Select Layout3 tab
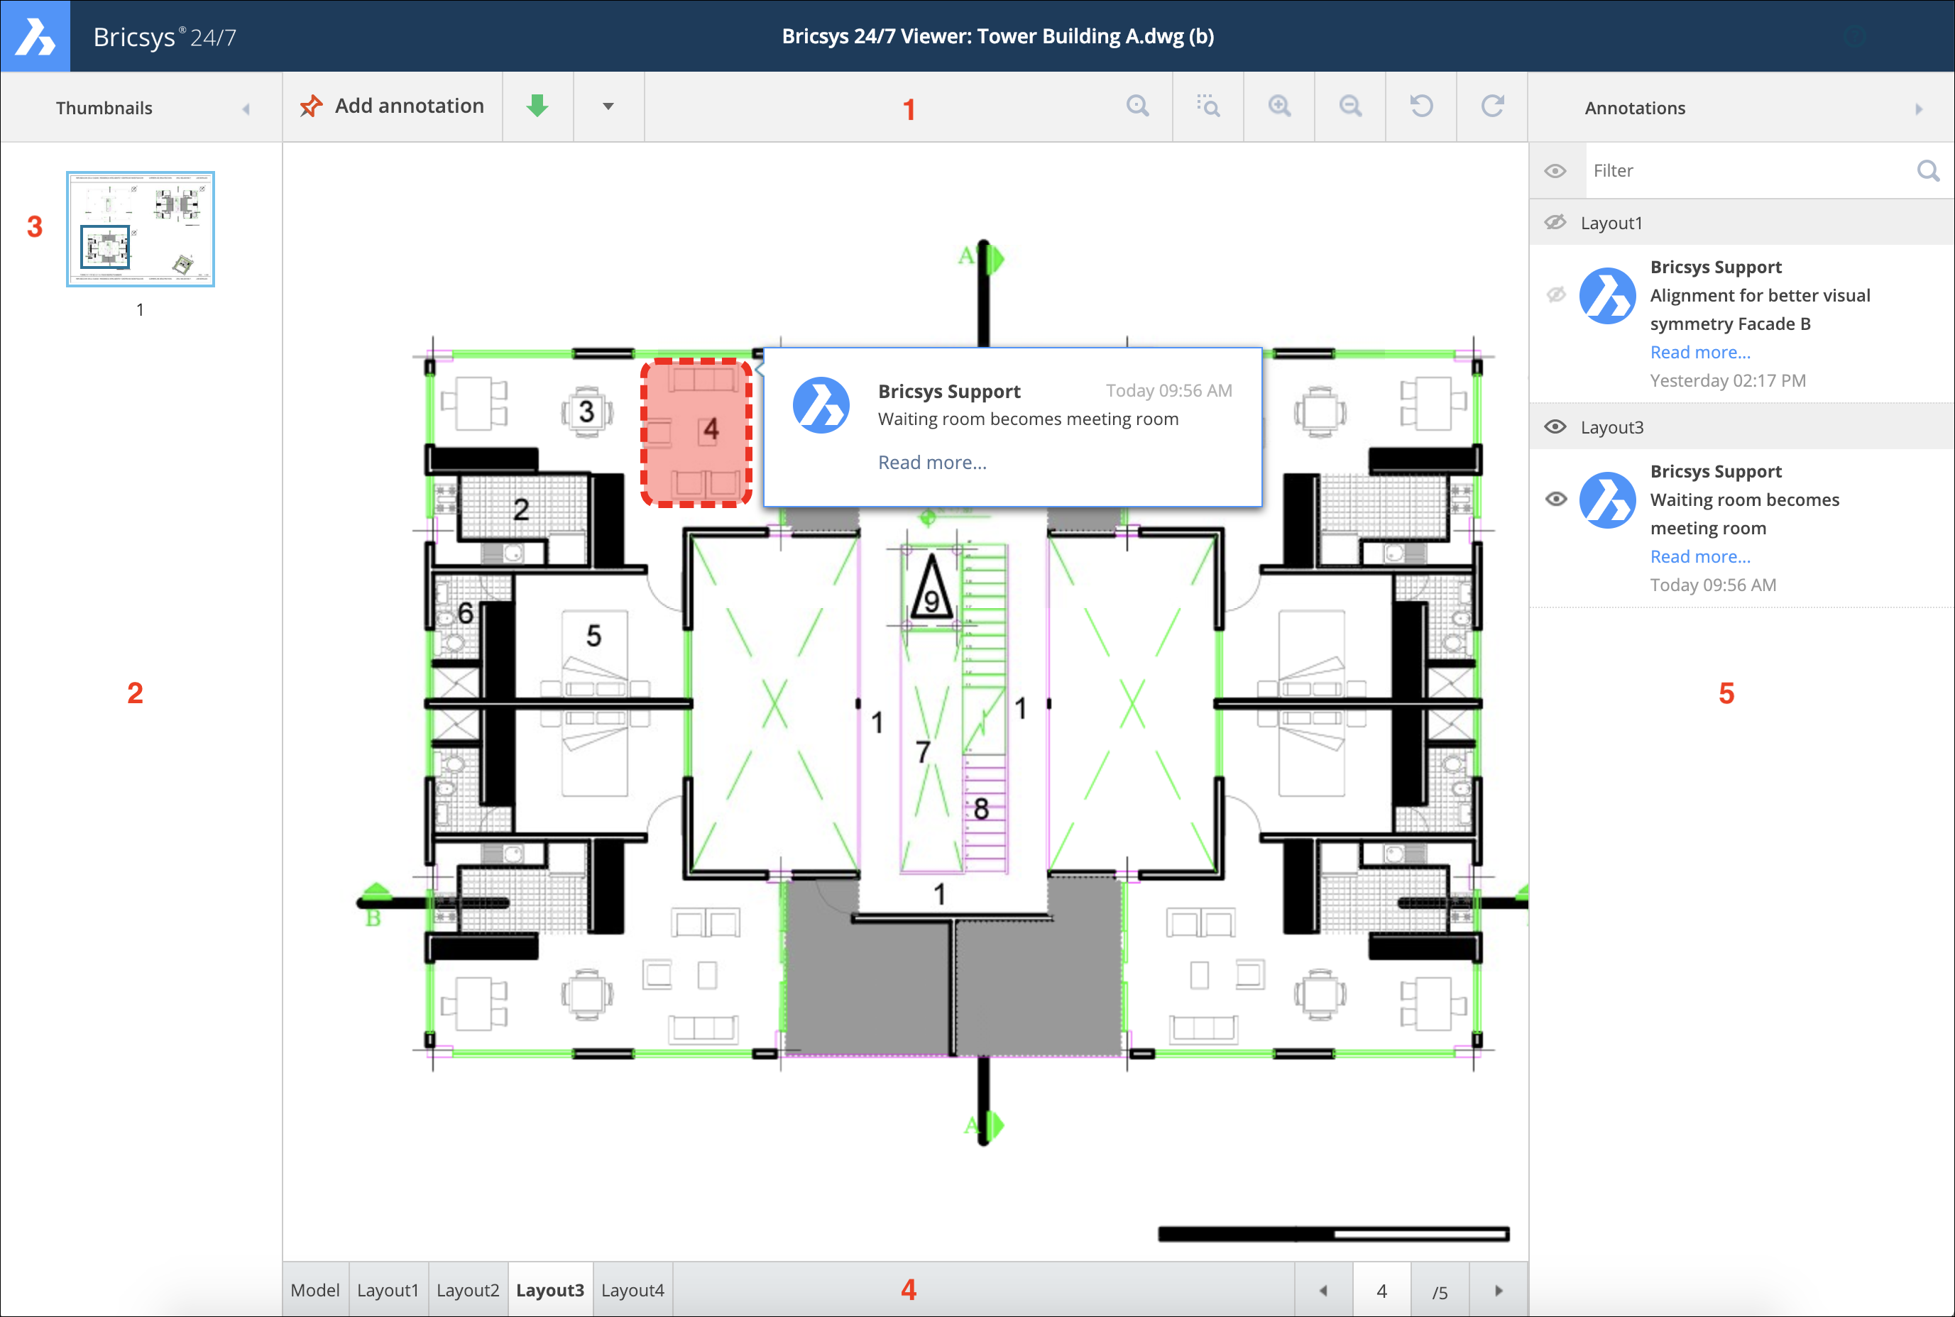This screenshot has height=1317, width=1955. tap(550, 1290)
